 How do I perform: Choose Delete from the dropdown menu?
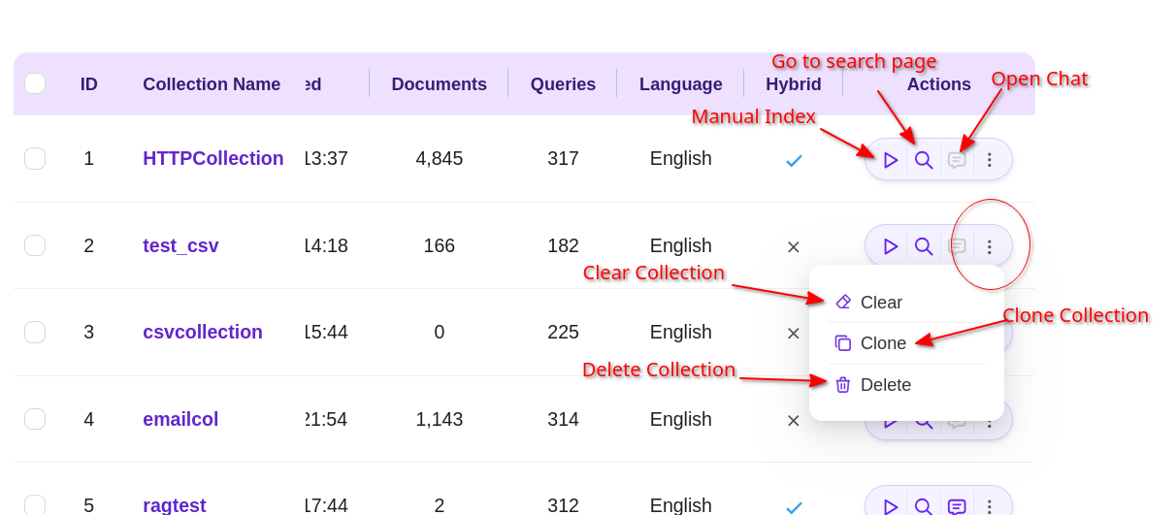[x=906, y=385]
